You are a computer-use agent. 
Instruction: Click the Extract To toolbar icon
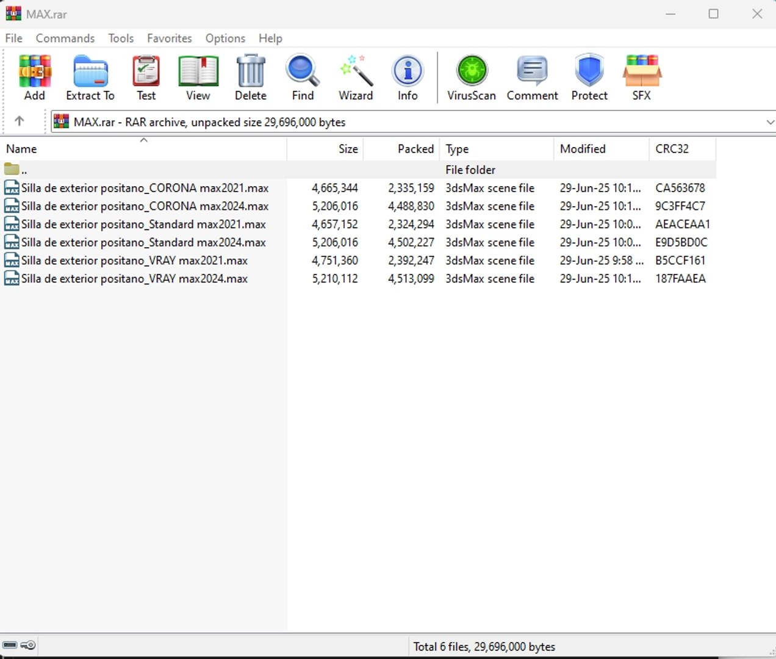click(90, 71)
